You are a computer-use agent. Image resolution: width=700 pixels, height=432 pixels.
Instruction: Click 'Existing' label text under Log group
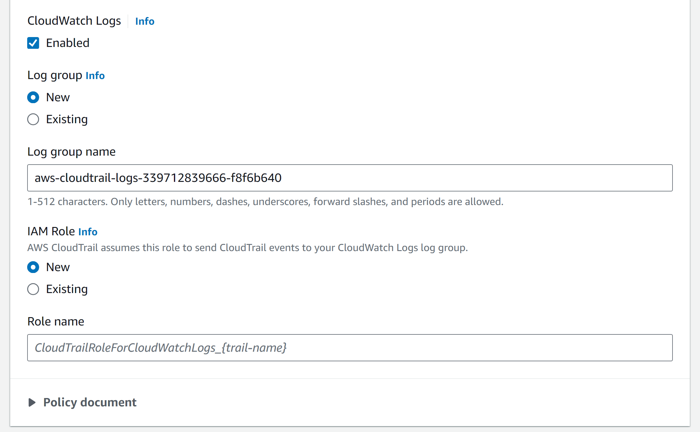pyautogui.click(x=67, y=119)
